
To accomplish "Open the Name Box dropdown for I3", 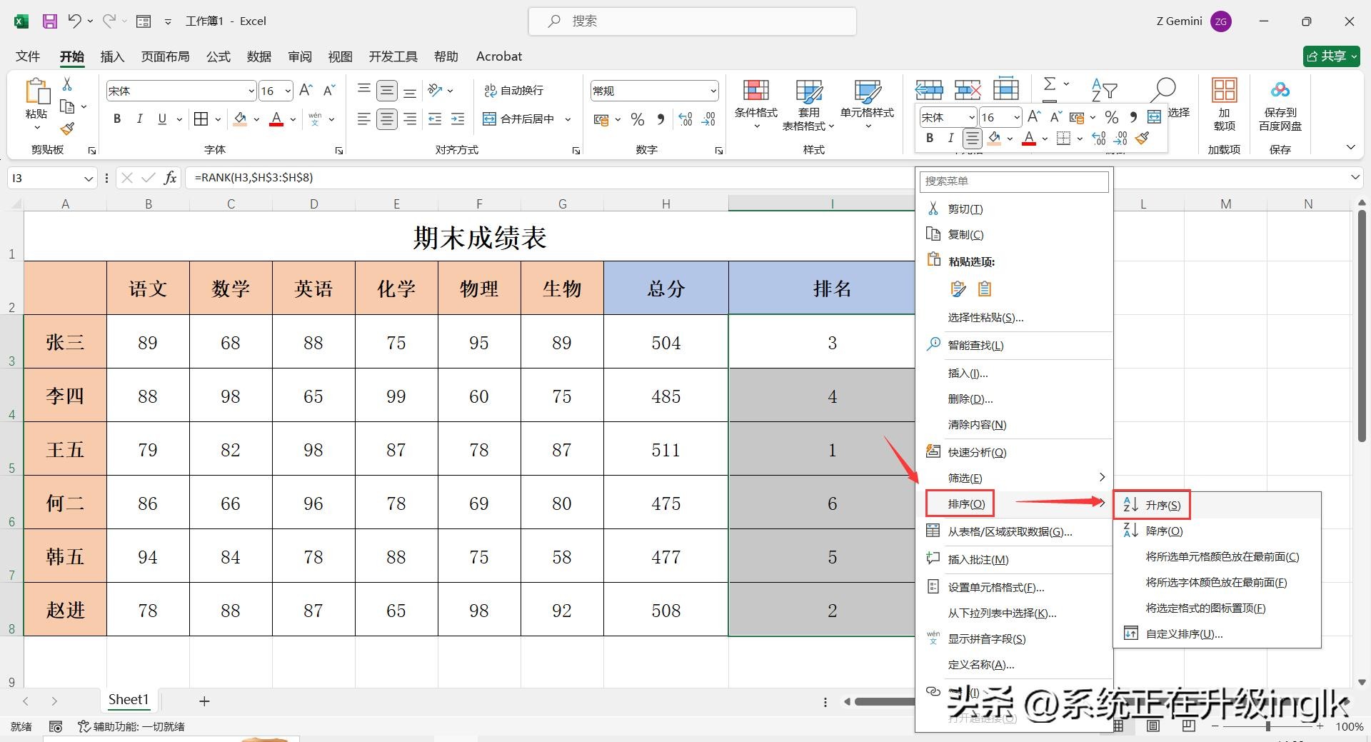I will [x=89, y=179].
